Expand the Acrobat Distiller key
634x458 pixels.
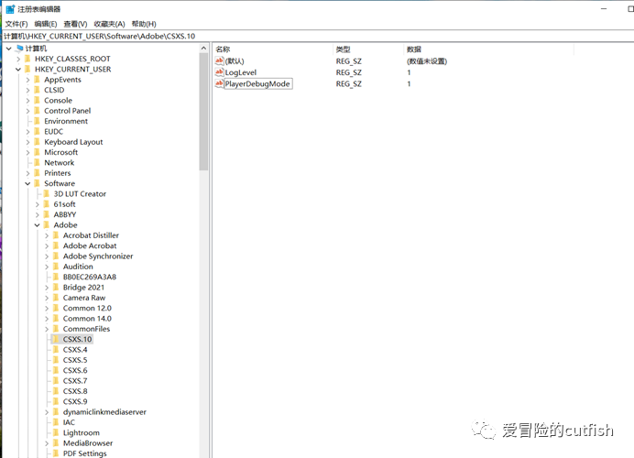pos(47,235)
